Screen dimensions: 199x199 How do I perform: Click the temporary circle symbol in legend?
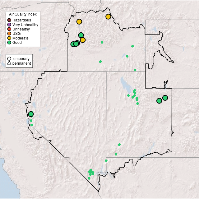[9, 58]
